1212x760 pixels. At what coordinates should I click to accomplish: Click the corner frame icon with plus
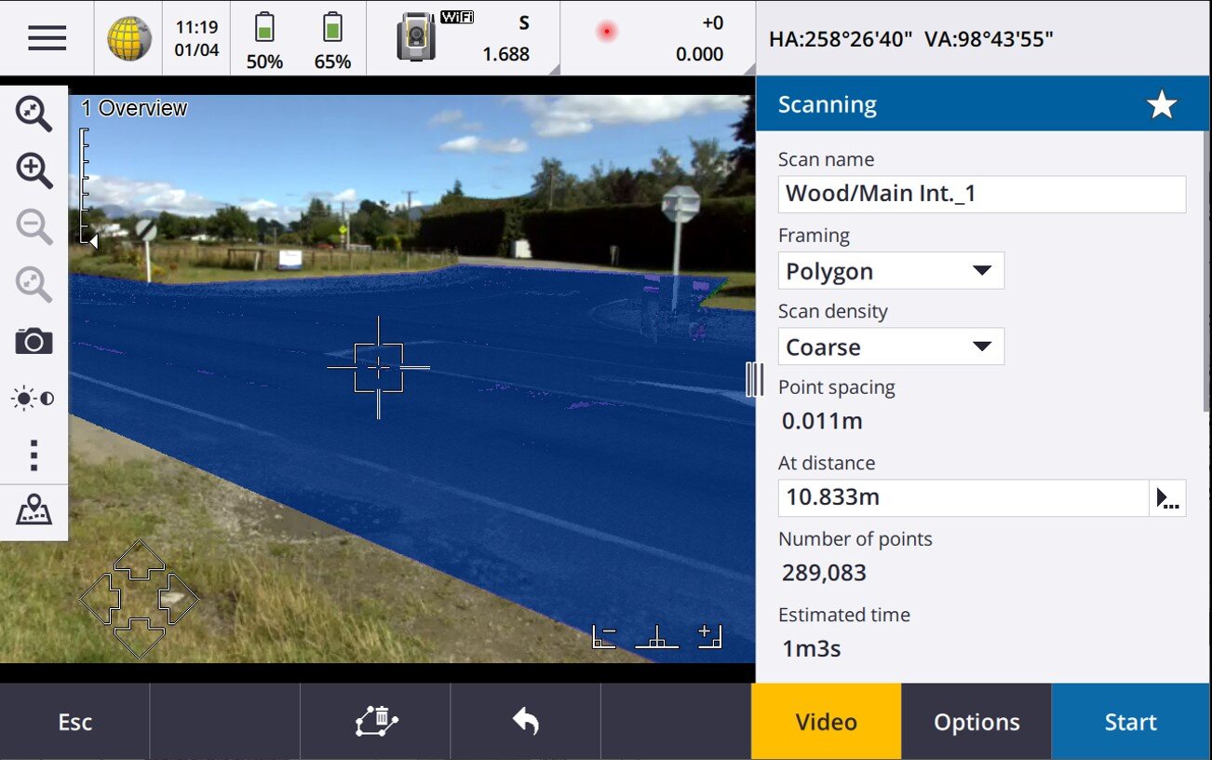pos(709,637)
